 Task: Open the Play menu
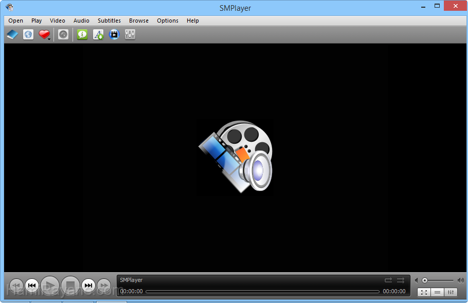click(37, 21)
